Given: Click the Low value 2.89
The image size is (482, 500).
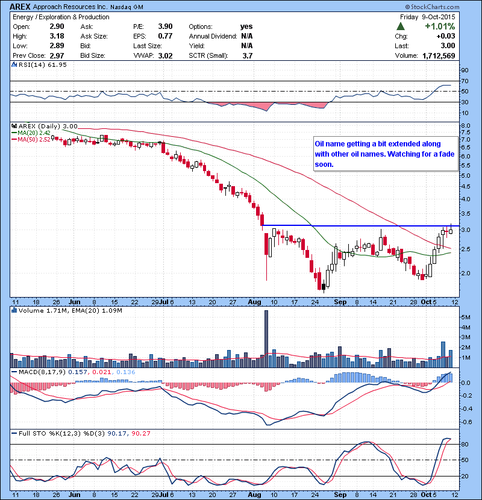Looking at the screenshot, I should 57,46.
